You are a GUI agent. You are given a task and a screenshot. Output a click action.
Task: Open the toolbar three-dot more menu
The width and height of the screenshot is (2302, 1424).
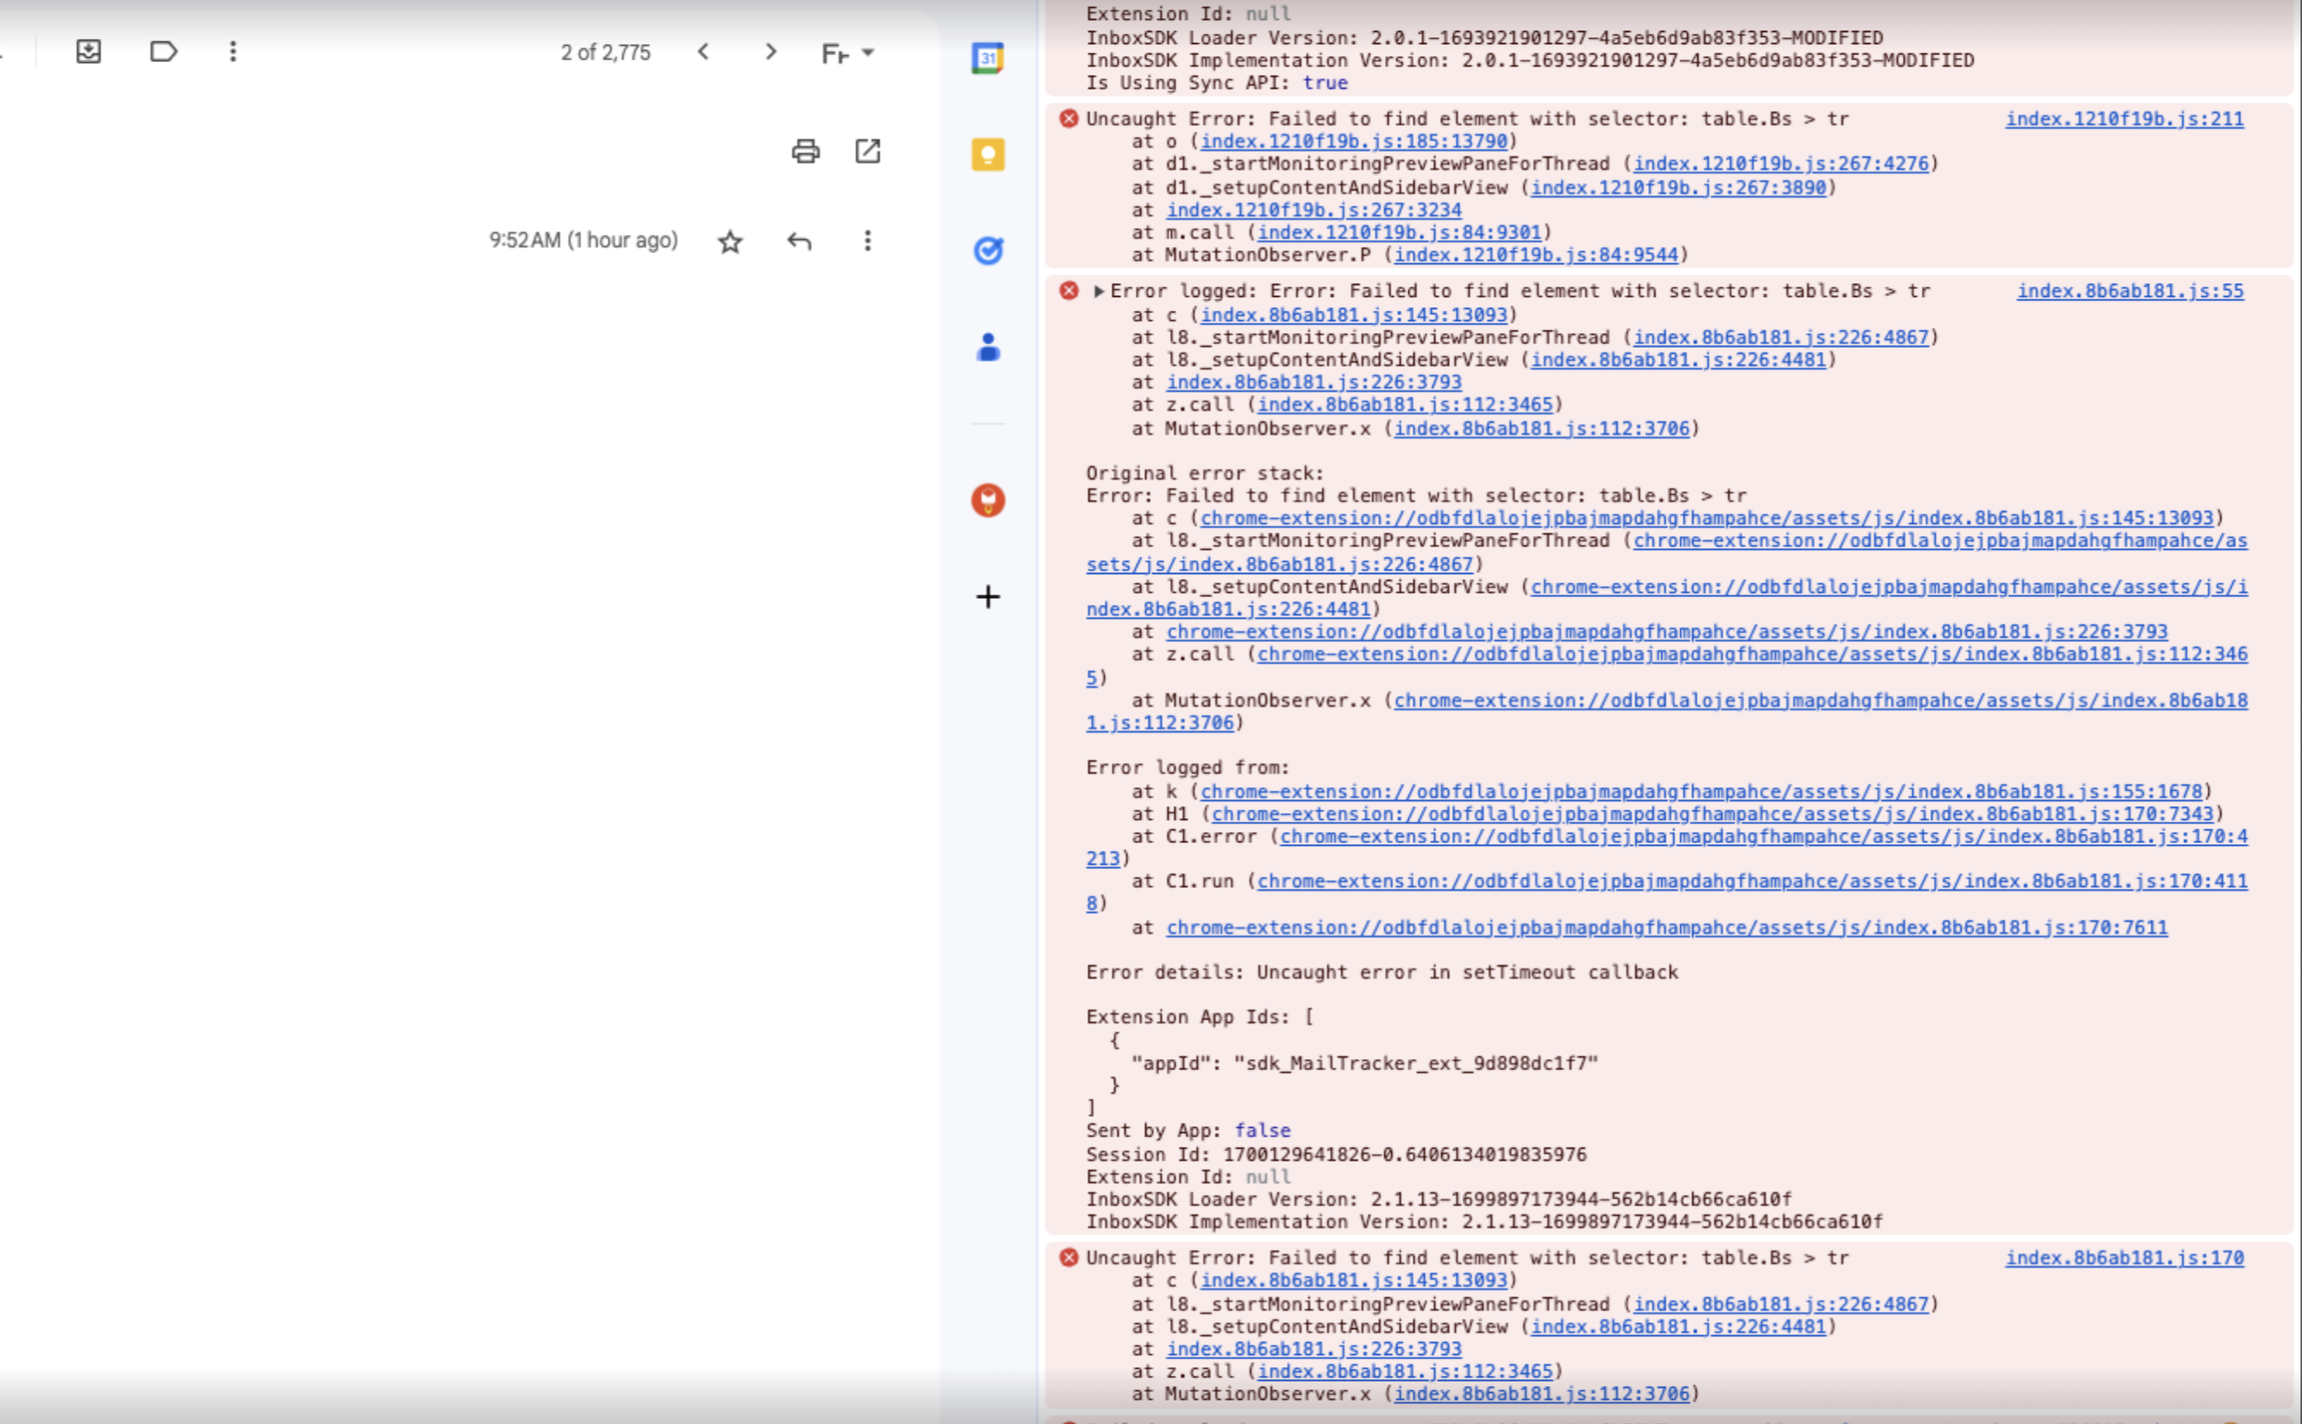point(231,52)
